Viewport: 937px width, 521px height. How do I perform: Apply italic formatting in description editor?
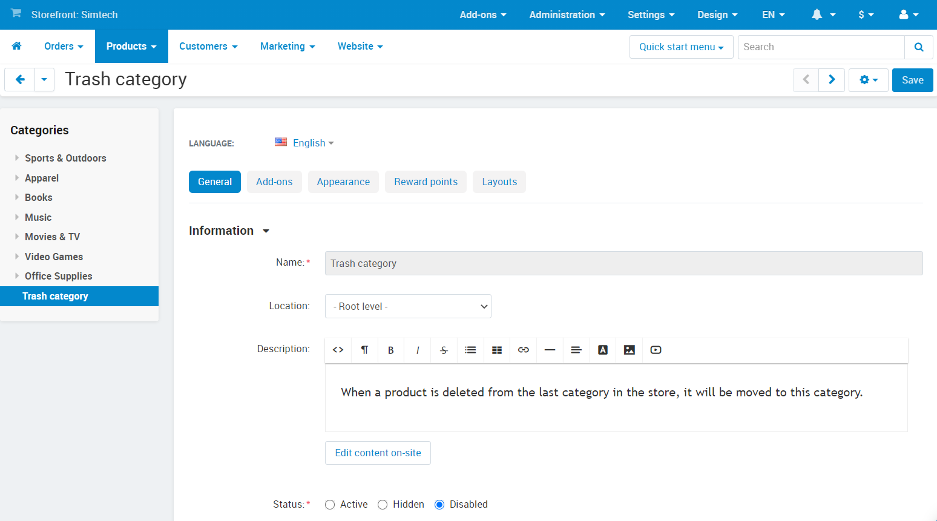418,350
